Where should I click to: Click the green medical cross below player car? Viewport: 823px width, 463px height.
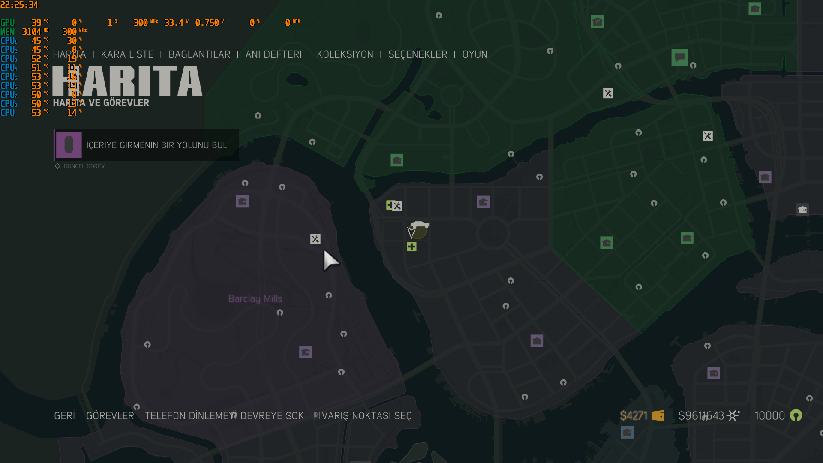411,247
